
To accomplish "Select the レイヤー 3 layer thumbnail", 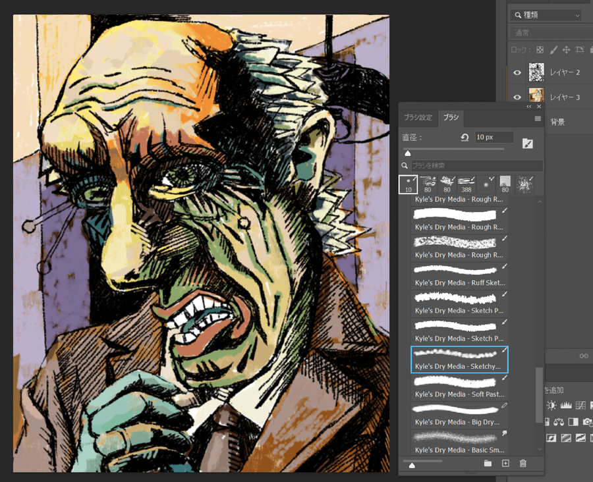I will click(536, 95).
